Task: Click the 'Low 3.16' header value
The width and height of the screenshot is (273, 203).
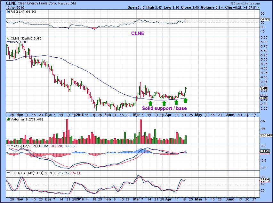Action: pos(171,7)
